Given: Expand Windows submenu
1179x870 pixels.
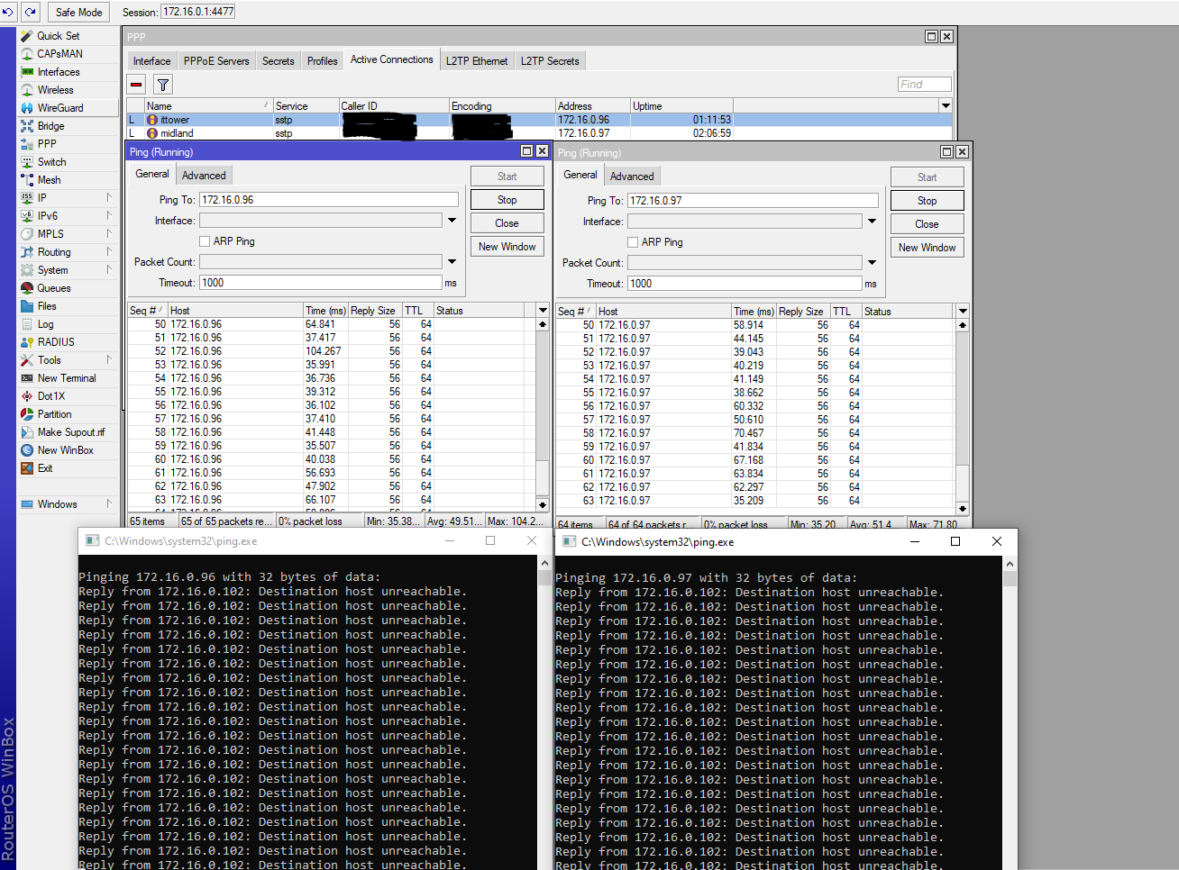Looking at the screenshot, I should click(109, 504).
